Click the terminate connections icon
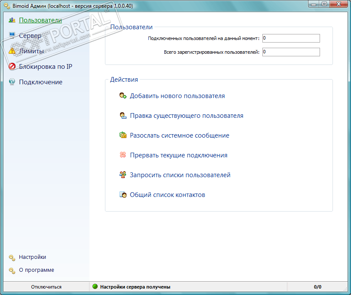The height and width of the screenshot is (295, 351). pos(123,155)
